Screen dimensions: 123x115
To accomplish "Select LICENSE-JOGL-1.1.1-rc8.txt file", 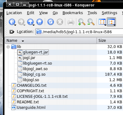I will tap(42, 97).
